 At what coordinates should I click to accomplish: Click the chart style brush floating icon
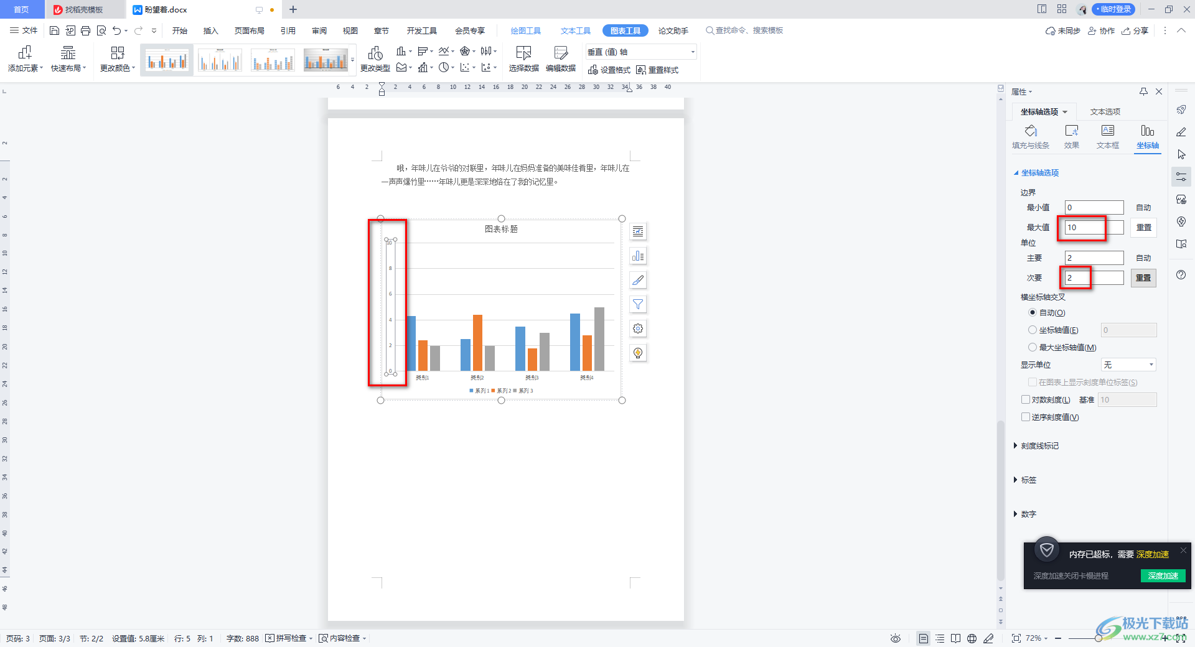pyautogui.click(x=638, y=280)
